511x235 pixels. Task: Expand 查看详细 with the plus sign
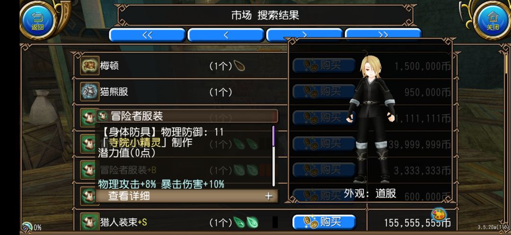coord(268,196)
